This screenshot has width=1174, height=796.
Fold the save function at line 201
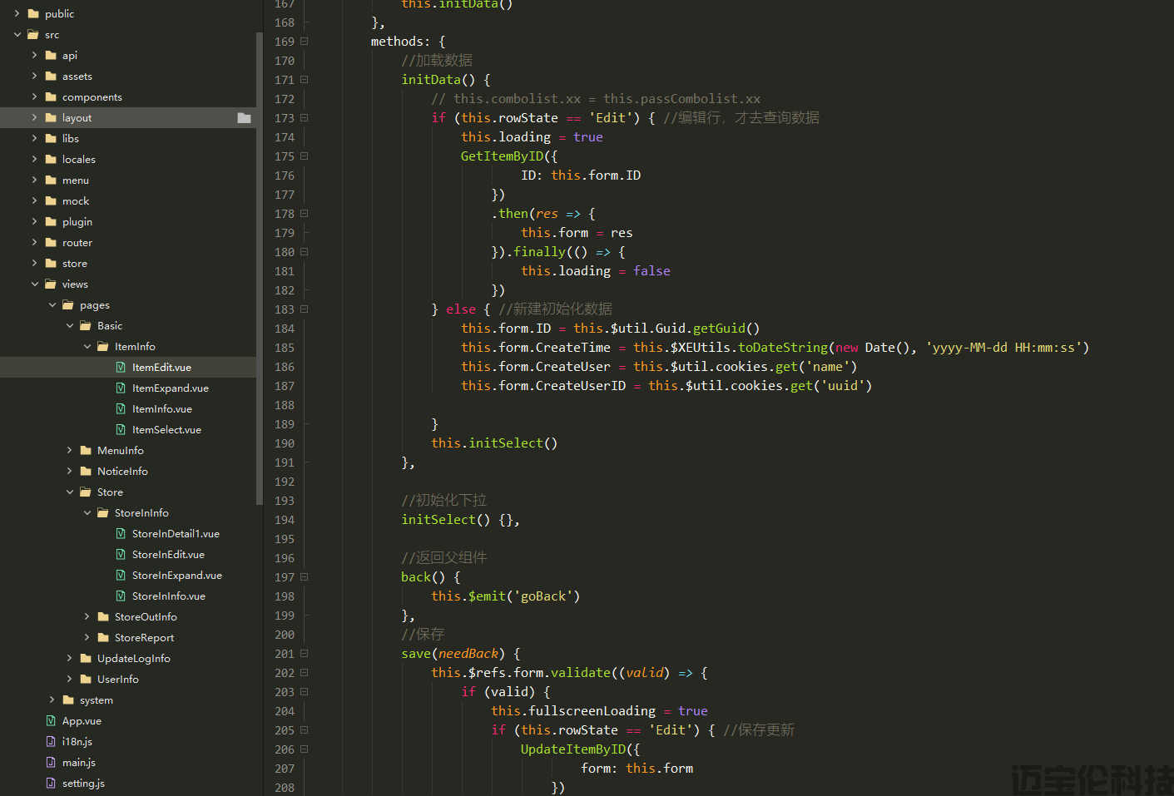click(x=305, y=654)
